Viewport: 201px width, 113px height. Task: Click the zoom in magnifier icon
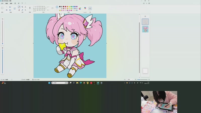[149, 80]
